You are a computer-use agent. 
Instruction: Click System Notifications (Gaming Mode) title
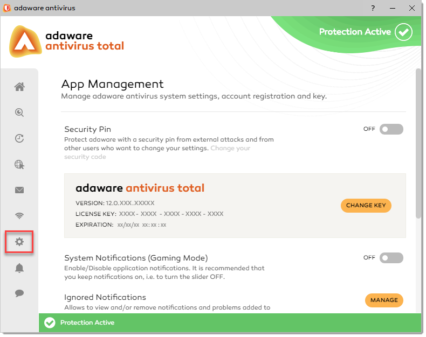click(136, 258)
